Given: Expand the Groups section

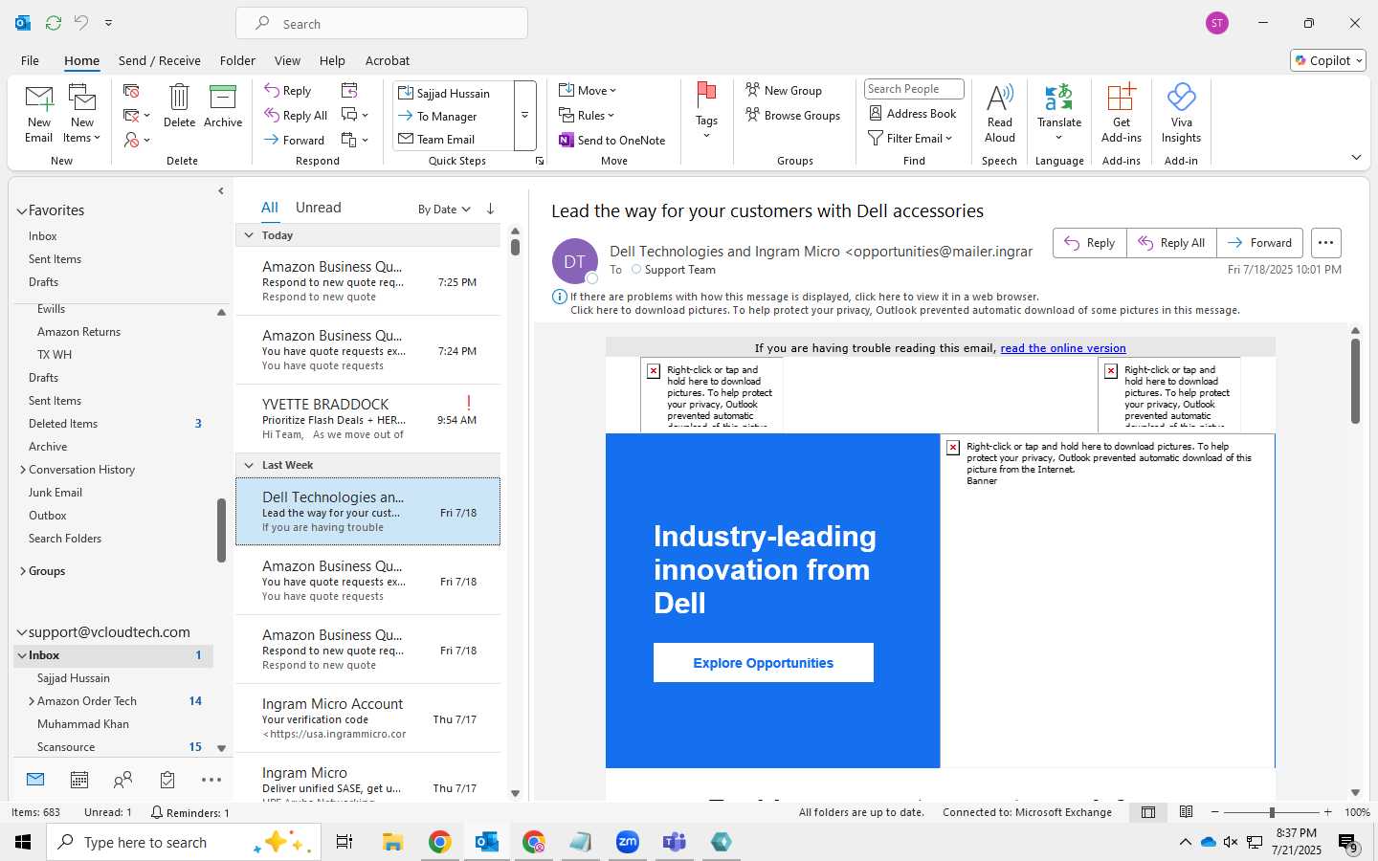Looking at the screenshot, I should pyautogui.click(x=23, y=571).
